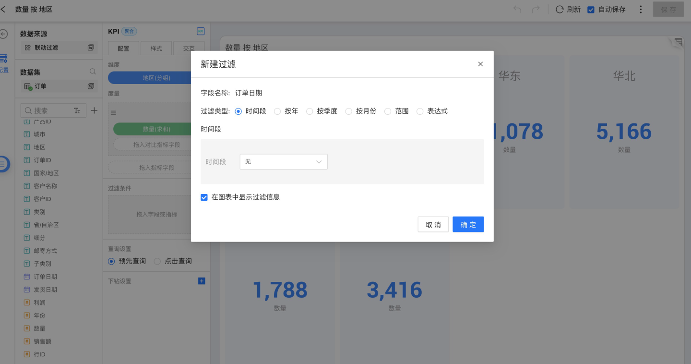691x364 pixels.
Task: Open the three-dot more options menu
Action: (641, 10)
